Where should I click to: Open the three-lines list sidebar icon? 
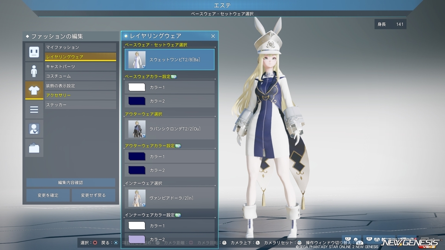coord(34,110)
